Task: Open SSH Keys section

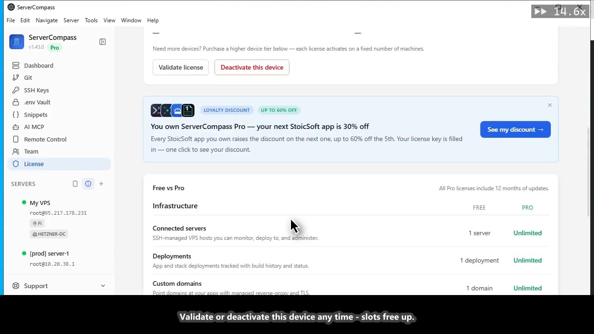Action: pyautogui.click(x=59, y=90)
